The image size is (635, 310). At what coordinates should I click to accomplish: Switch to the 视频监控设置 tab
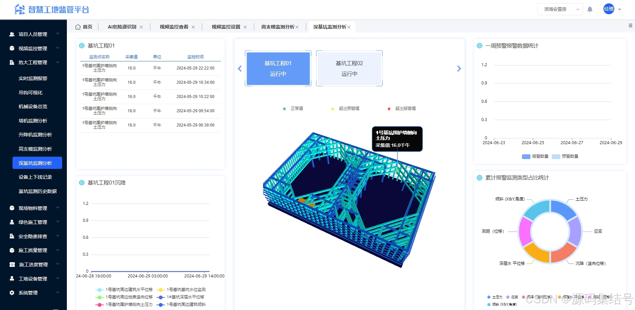tap(226, 27)
